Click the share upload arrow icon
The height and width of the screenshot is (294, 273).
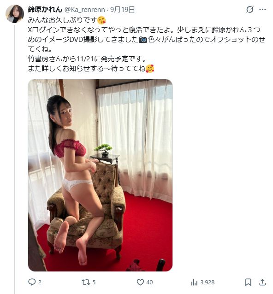(x=262, y=282)
